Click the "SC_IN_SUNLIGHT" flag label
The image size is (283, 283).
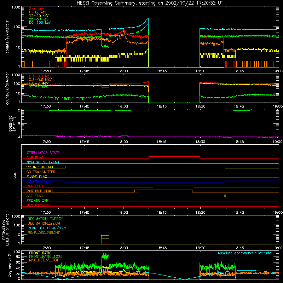click(x=40, y=167)
